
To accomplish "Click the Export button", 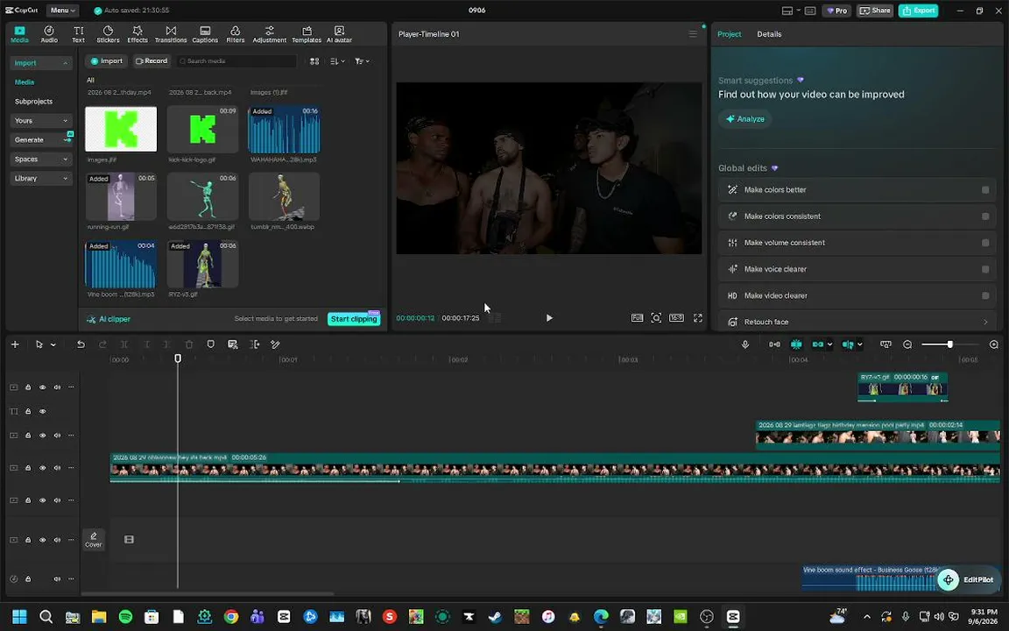I will (918, 11).
